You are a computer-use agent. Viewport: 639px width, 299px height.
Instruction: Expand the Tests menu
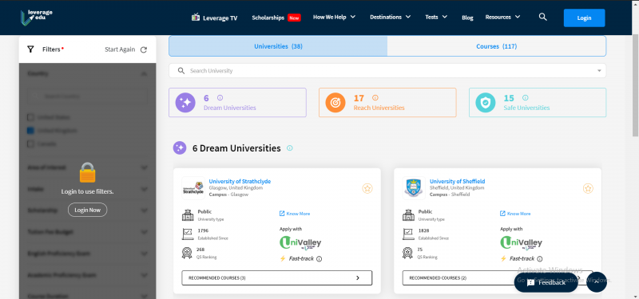click(x=436, y=17)
